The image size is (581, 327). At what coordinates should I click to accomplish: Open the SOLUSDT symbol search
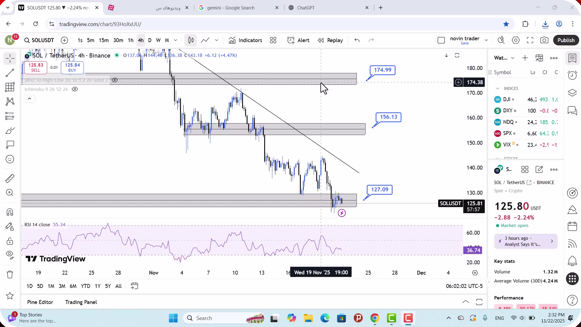[39, 40]
